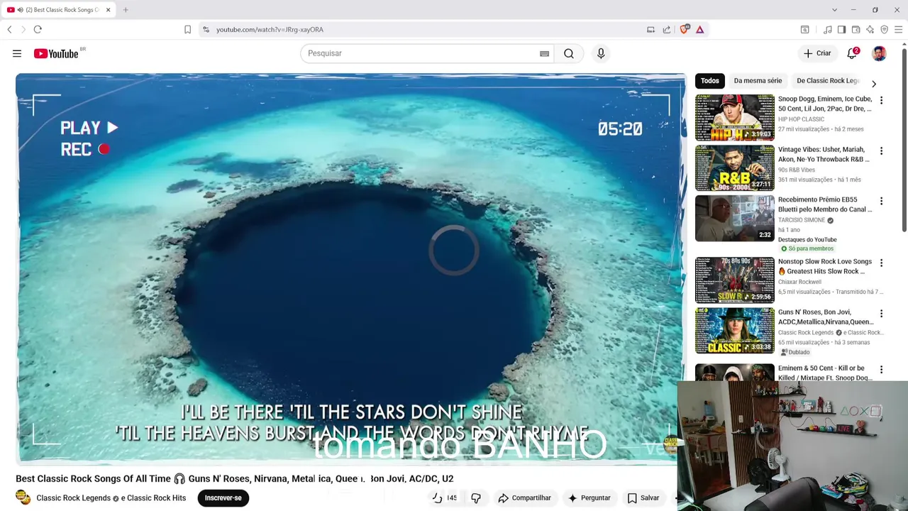The height and width of the screenshot is (511, 908).
Task: Open options menu for the Eminem & 50 Cent video
Action: (x=881, y=370)
